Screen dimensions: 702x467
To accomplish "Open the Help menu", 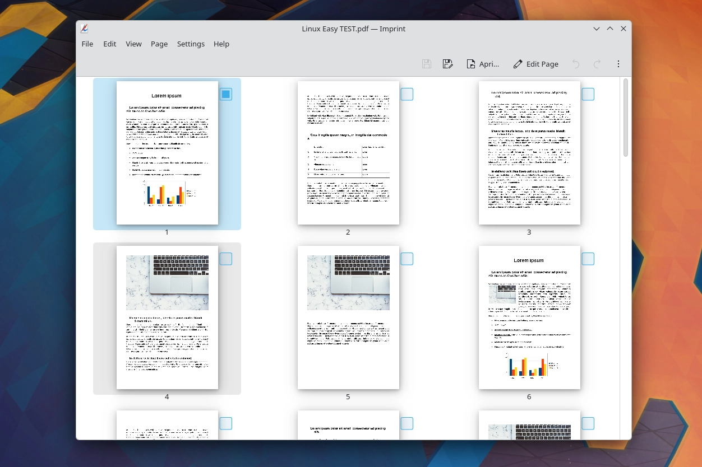I will (221, 44).
